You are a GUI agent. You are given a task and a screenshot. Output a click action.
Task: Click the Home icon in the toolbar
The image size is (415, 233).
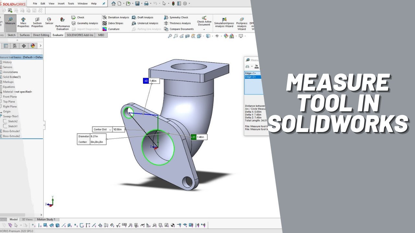pyautogui.click(x=113, y=4)
